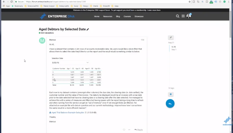Image resolution: width=233 pixels, height=133 pixels.
Task: Click the 13d post timestamp
Action: click(x=142, y=40)
